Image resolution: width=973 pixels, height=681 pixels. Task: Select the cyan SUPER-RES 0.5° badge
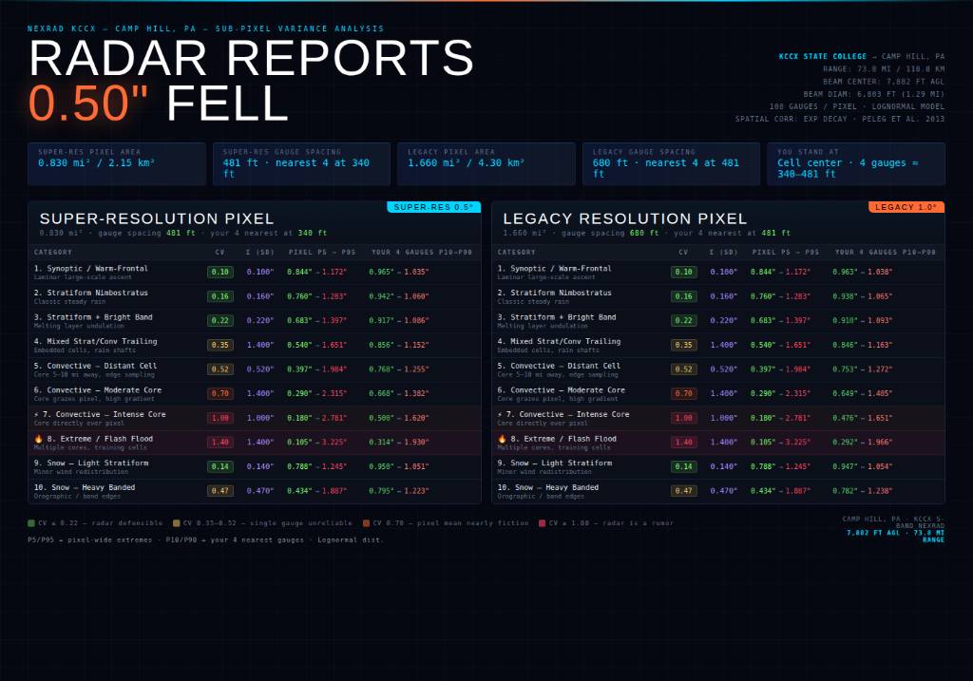[x=433, y=207]
